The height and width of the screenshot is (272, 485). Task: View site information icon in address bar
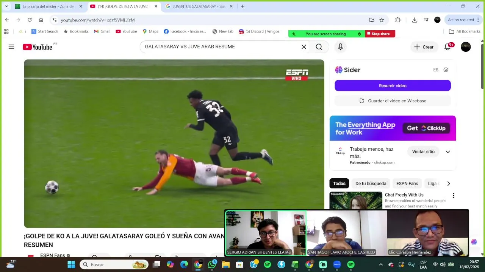coord(54,20)
